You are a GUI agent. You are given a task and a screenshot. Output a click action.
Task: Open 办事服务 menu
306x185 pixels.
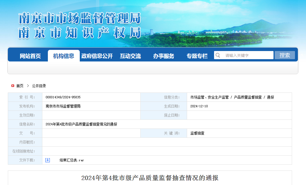(x=164, y=56)
